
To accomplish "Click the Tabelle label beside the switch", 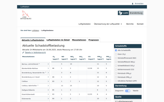I will tap(136, 91).
